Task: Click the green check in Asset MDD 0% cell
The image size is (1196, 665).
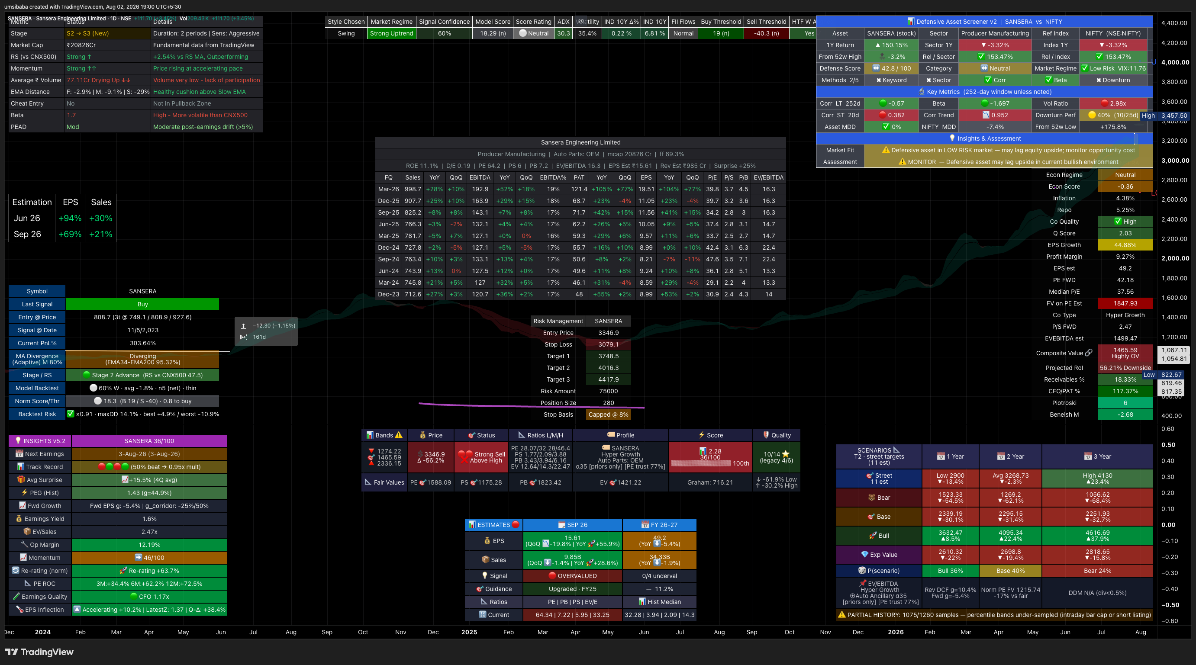Action: [886, 126]
